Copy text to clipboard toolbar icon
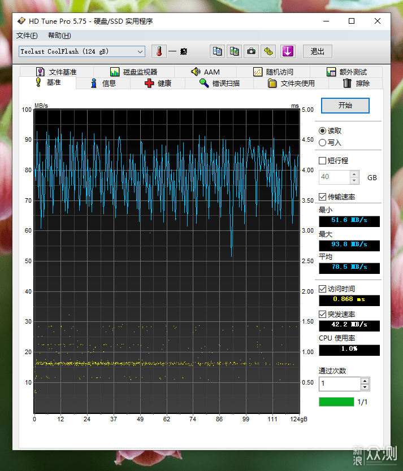Viewport: 403px width, 471px height. [217, 51]
